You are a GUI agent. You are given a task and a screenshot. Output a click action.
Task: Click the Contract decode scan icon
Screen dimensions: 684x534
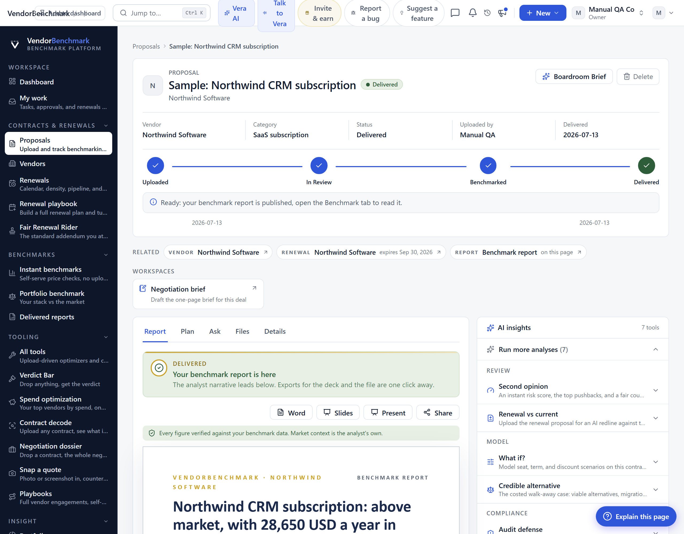(12, 426)
